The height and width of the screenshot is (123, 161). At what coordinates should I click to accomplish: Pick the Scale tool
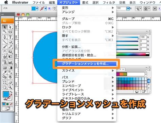coord(10,52)
